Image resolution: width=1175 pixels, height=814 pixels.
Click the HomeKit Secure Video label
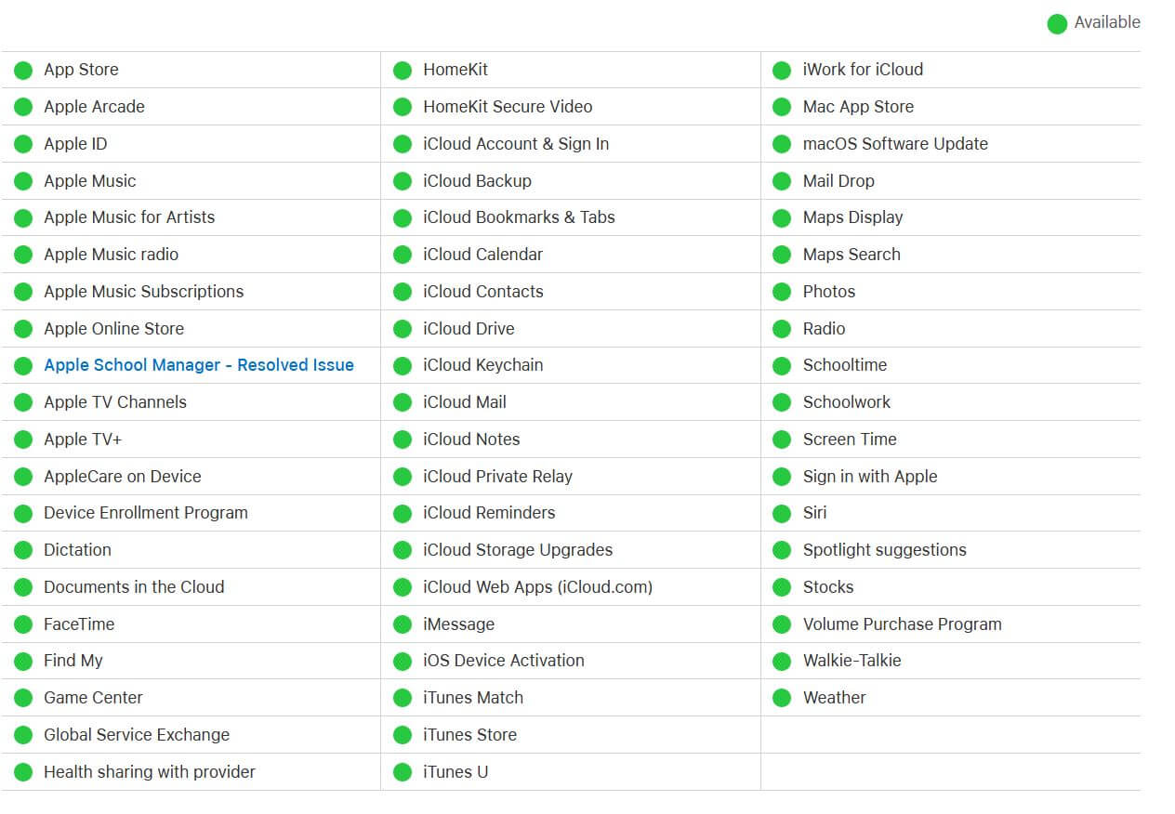[x=508, y=107]
